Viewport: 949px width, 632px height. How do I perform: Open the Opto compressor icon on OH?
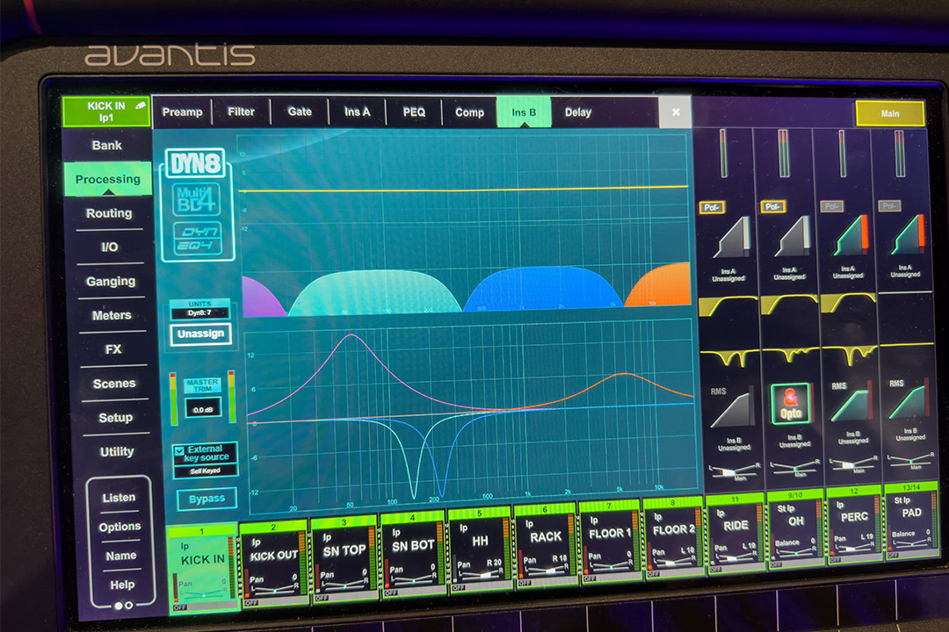791,404
